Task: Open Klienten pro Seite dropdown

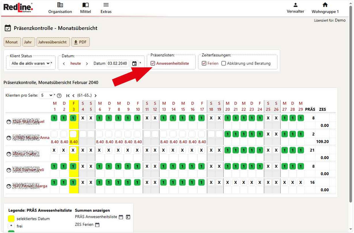Action: click(x=47, y=95)
